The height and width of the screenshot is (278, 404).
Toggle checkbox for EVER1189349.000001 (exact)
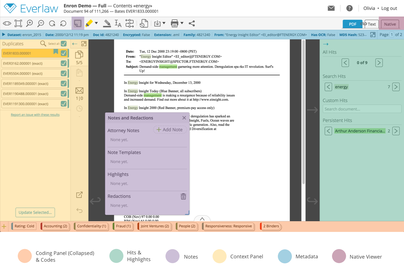pyautogui.click(x=64, y=83)
